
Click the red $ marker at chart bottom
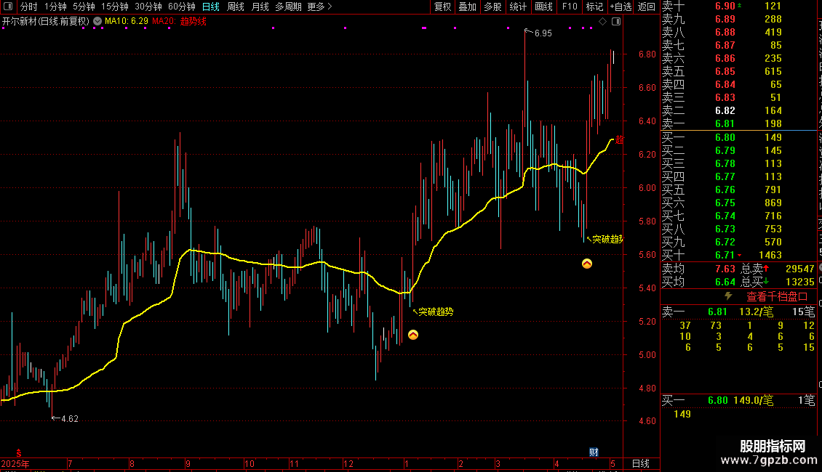coord(19,453)
